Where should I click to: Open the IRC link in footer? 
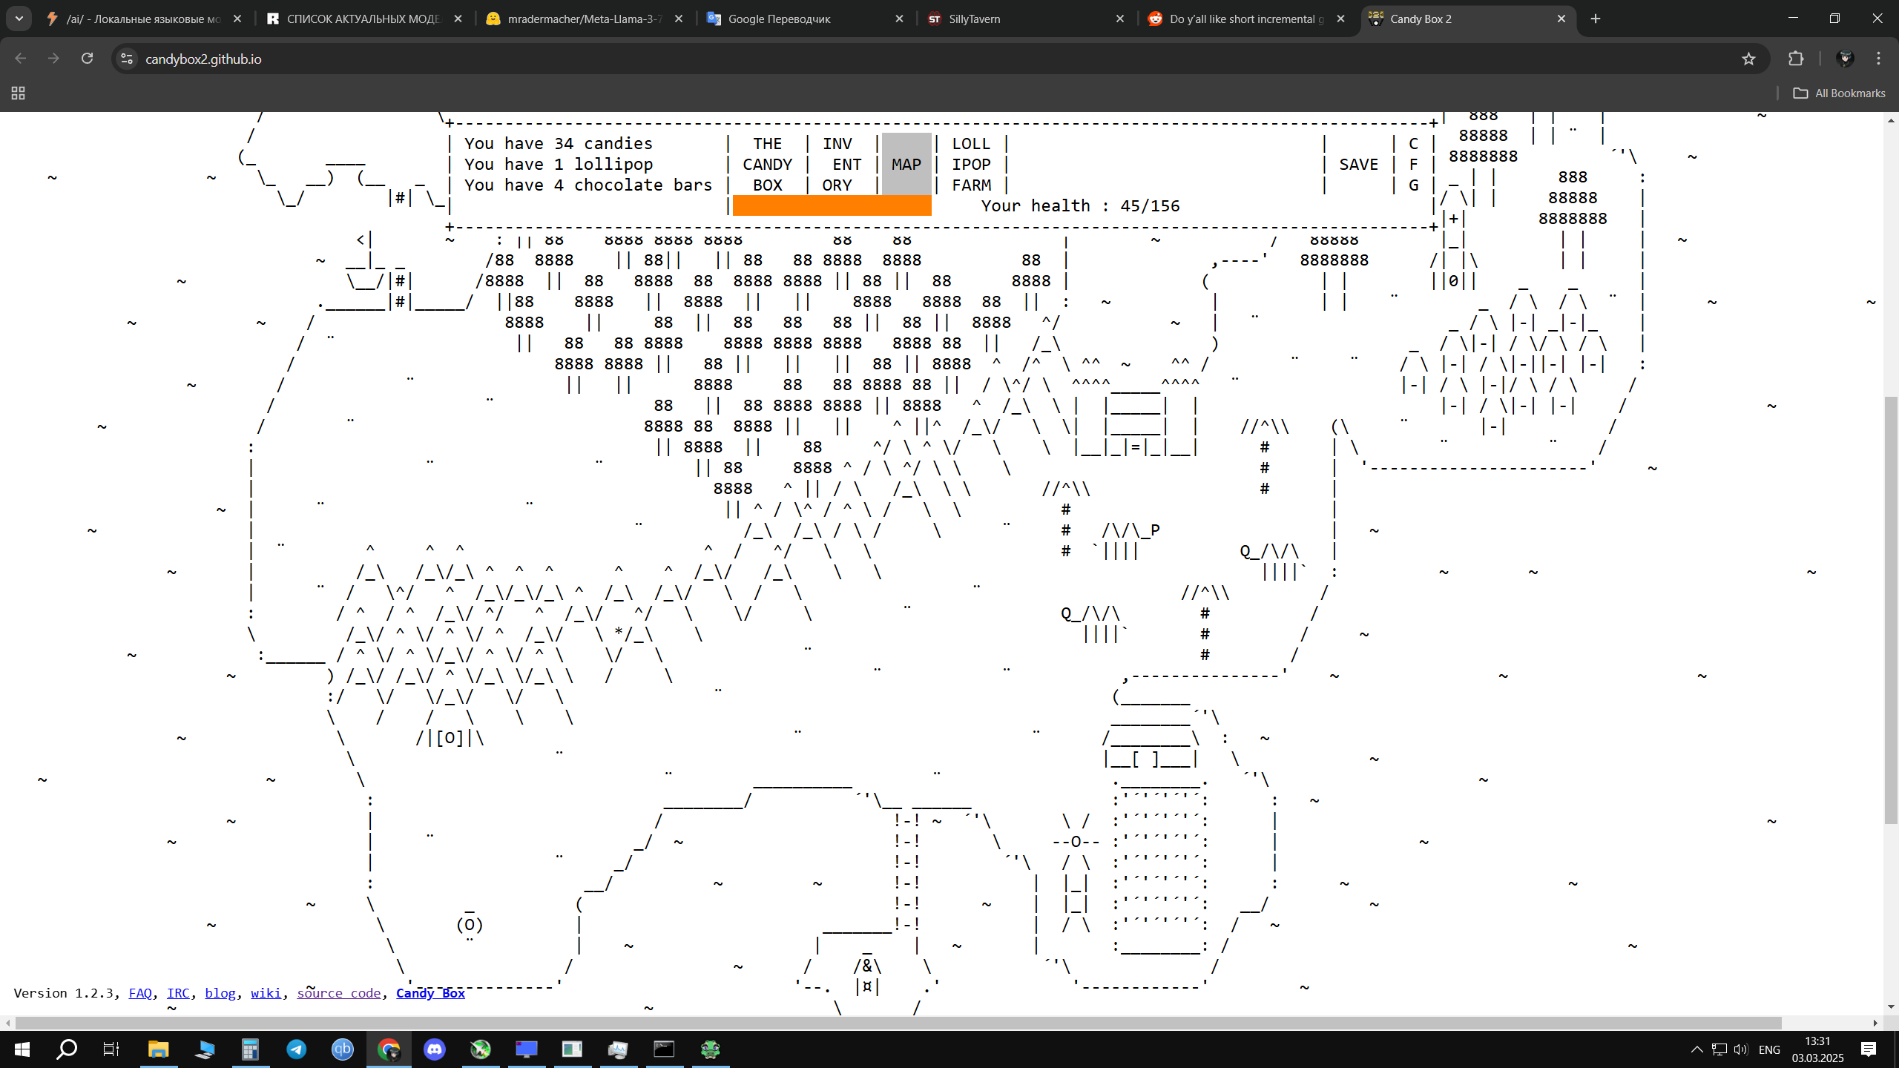point(178,993)
